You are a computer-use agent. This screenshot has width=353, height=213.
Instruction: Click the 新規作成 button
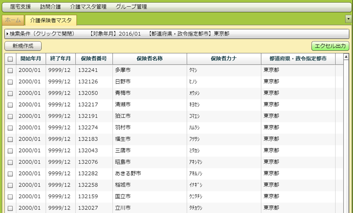(23, 46)
